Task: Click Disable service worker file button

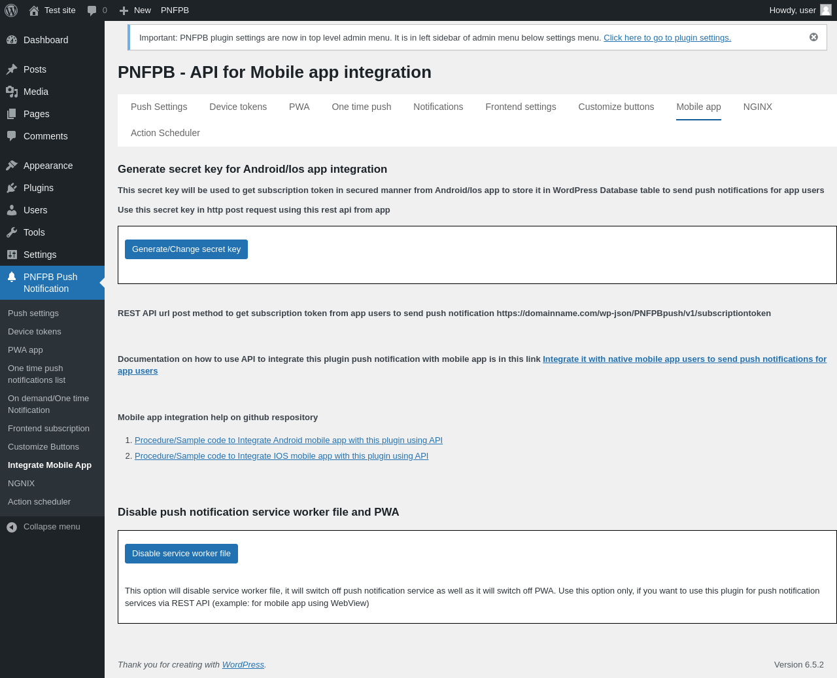Action: point(181,554)
